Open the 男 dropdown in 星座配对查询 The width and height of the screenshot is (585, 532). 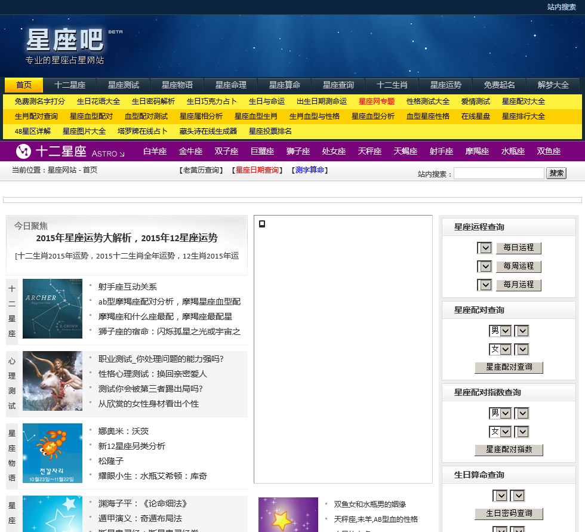[500, 331]
